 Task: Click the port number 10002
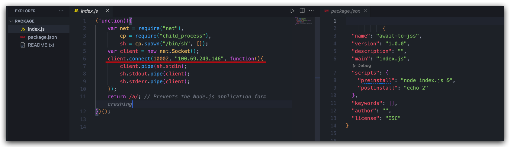click(x=161, y=59)
